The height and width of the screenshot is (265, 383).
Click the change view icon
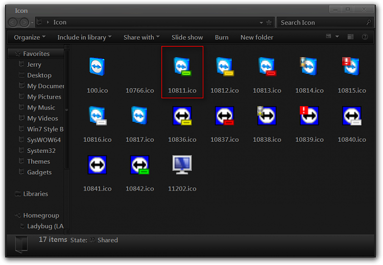328,36
